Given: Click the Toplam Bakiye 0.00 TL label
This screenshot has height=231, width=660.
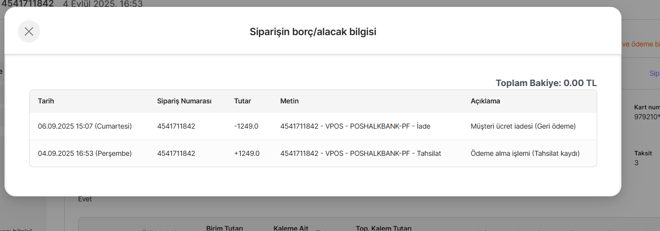Looking at the screenshot, I should [546, 83].
